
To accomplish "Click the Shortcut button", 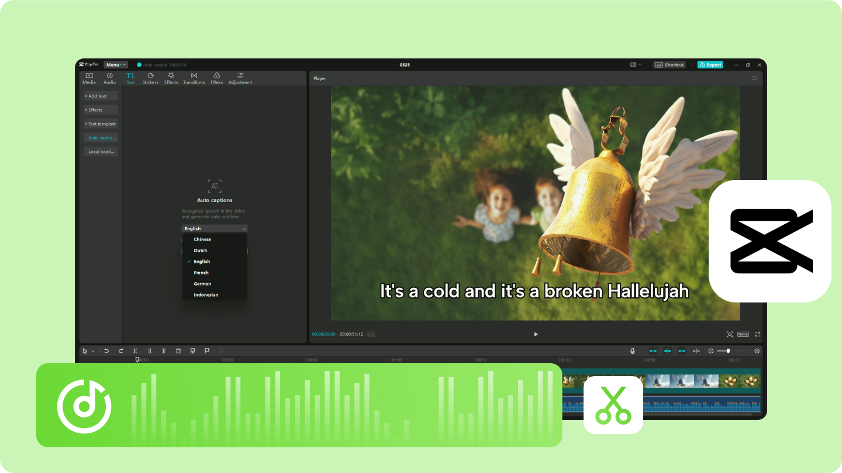I will (x=669, y=65).
